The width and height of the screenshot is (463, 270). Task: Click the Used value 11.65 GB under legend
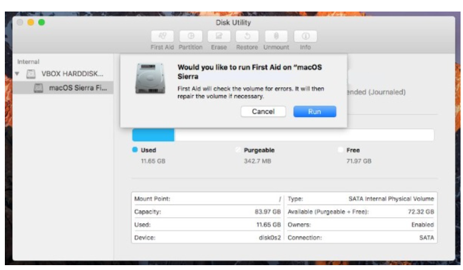(x=153, y=161)
